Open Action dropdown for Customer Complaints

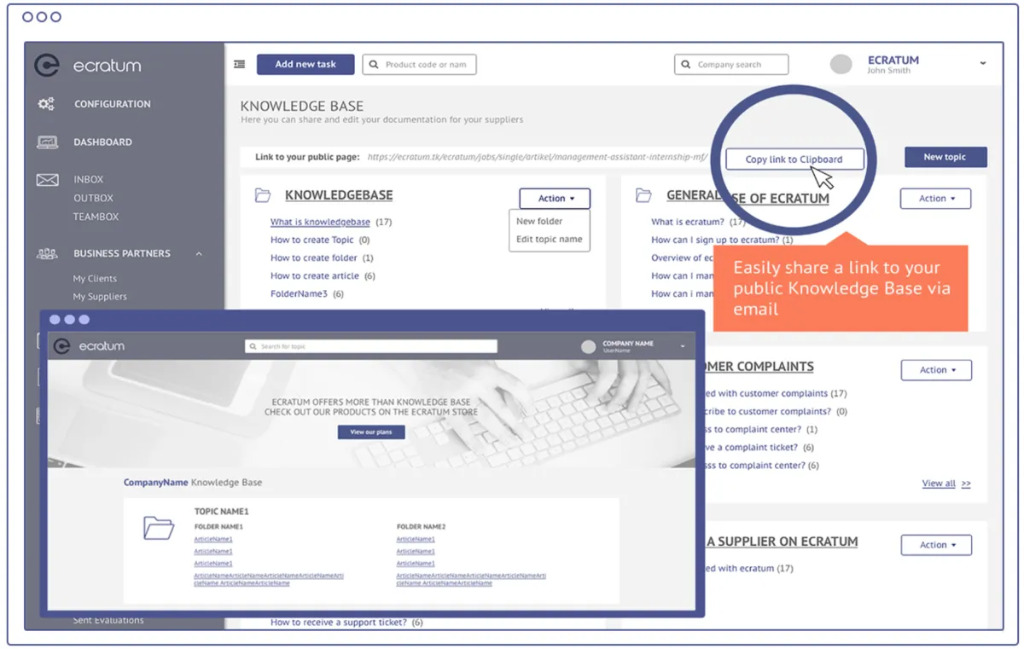click(x=936, y=370)
